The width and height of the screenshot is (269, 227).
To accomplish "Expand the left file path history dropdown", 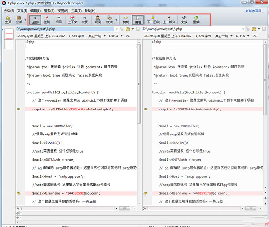I will 117,29.
